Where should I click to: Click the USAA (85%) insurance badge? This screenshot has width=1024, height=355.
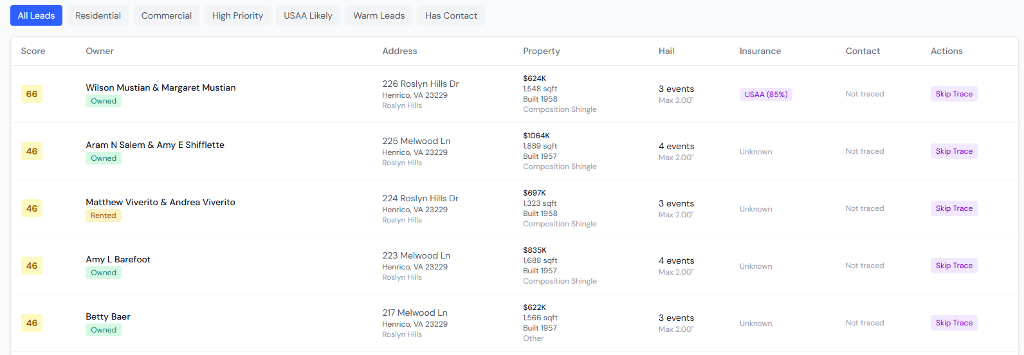click(x=765, y=95)
